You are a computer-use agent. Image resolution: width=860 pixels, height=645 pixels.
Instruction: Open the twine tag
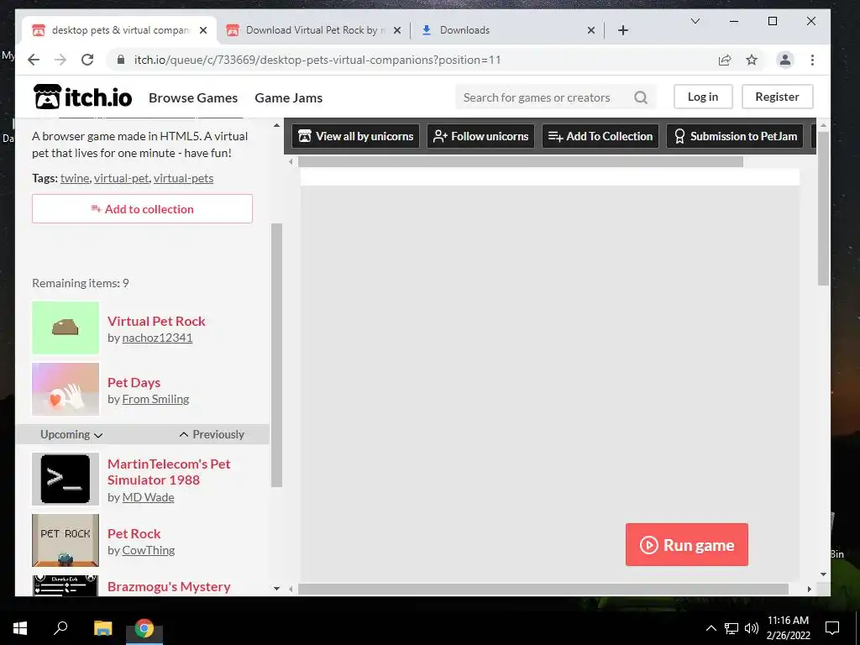75,178
